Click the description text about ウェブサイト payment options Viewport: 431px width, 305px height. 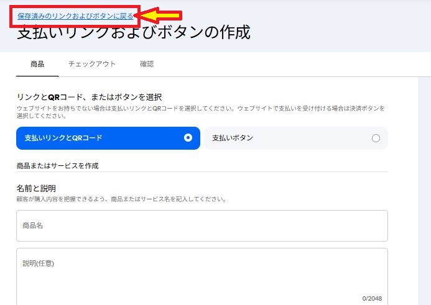coord(199,112)
